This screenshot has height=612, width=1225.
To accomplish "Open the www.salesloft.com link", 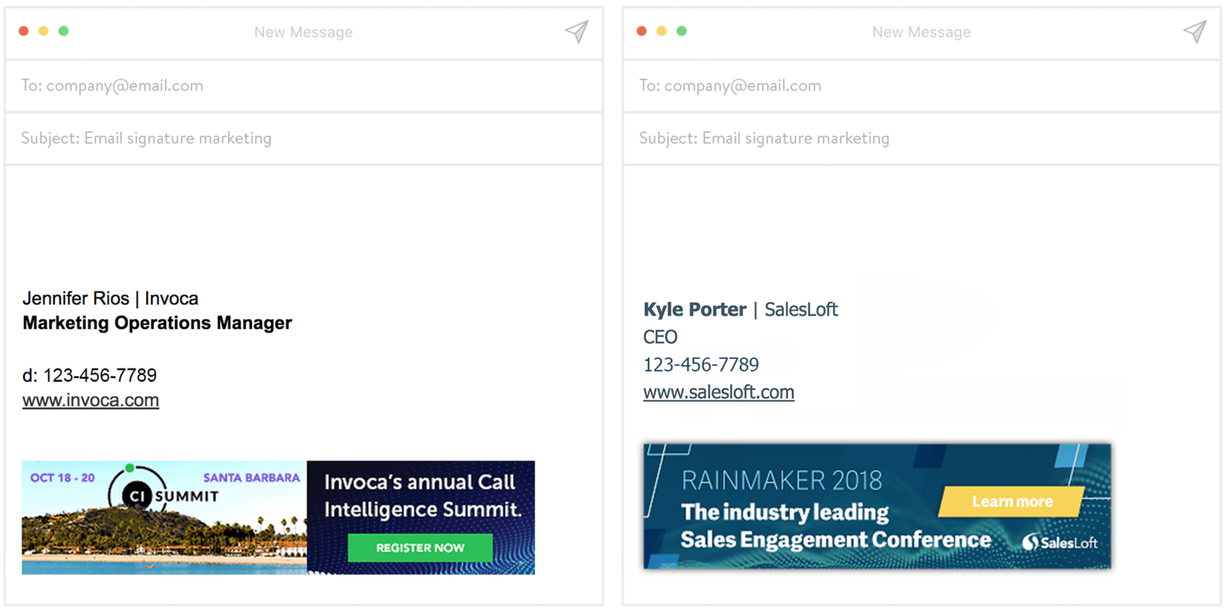I will (718, 392).
